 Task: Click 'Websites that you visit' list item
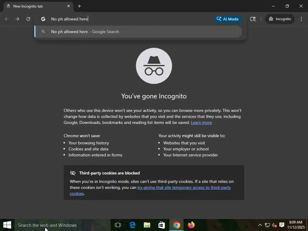tap(184, 143)
